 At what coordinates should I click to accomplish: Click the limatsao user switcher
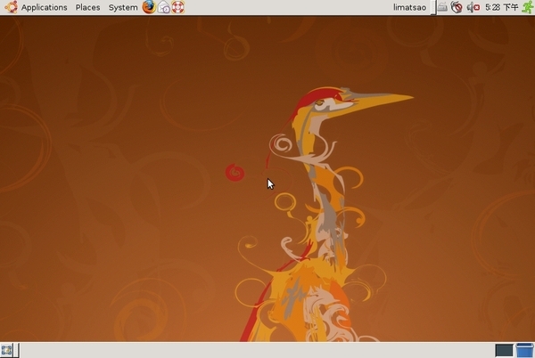pos(409,7)
